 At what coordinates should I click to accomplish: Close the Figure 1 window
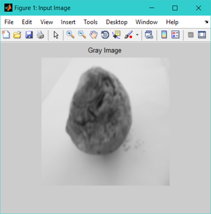coord(199,8)
